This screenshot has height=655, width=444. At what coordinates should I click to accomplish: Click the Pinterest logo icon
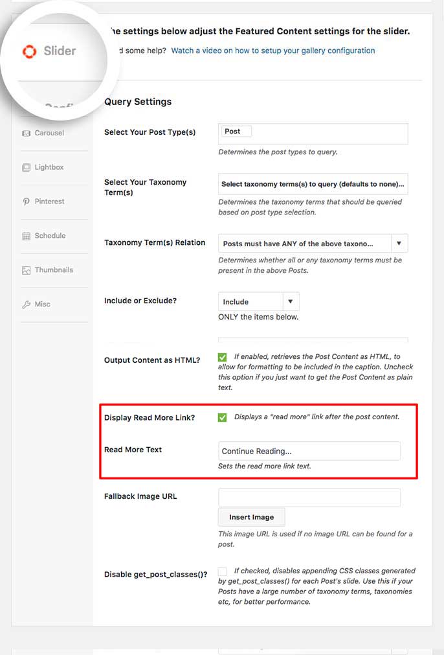[27, 201]
